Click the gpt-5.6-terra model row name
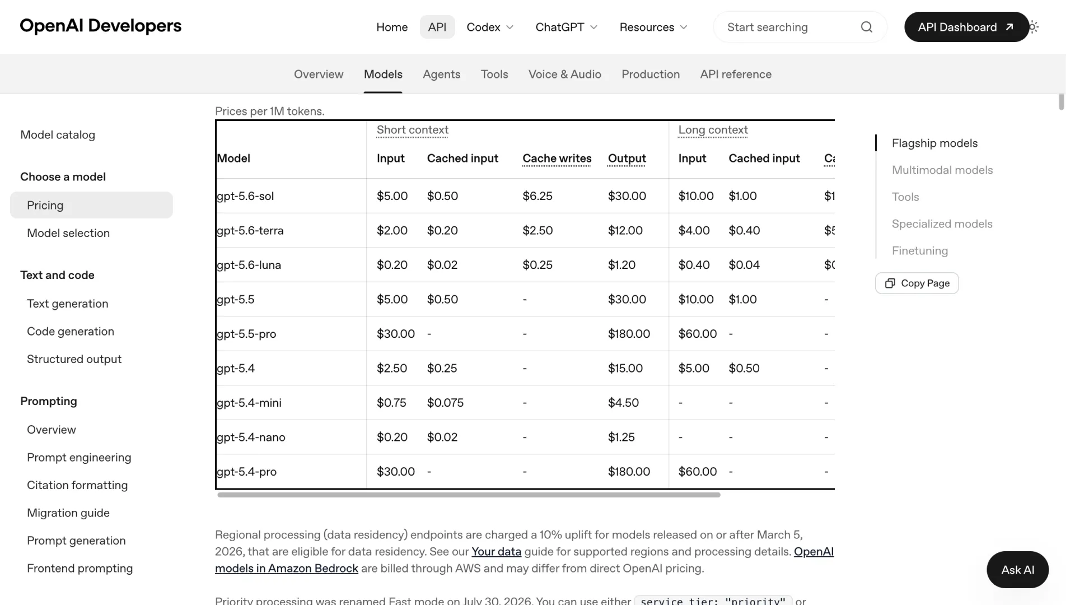 tap(250, 231)
